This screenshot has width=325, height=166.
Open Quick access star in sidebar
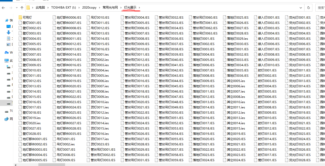7,20
